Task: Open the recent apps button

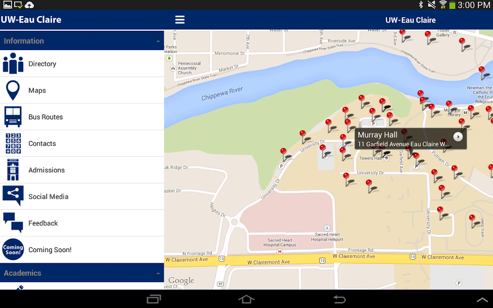Action: coord(154,299)
